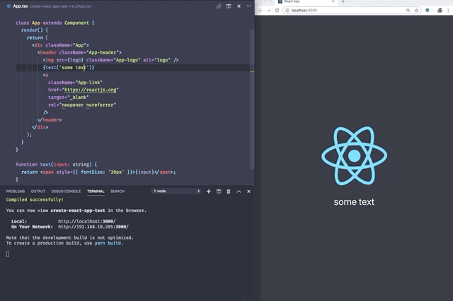Viewport: 453px width, 301px height.
Task: Close the React App browser tab
Action: click(x=333, y=1)
